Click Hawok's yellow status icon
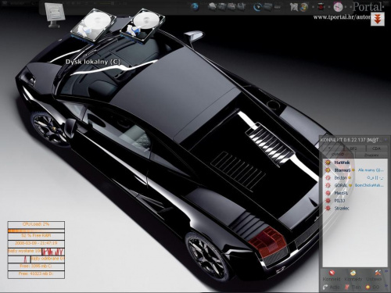This screenshot has width=391, height=293. [x=328, y=163]
